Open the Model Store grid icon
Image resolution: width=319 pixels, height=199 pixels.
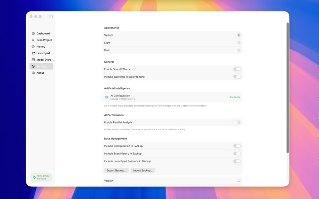33,60
